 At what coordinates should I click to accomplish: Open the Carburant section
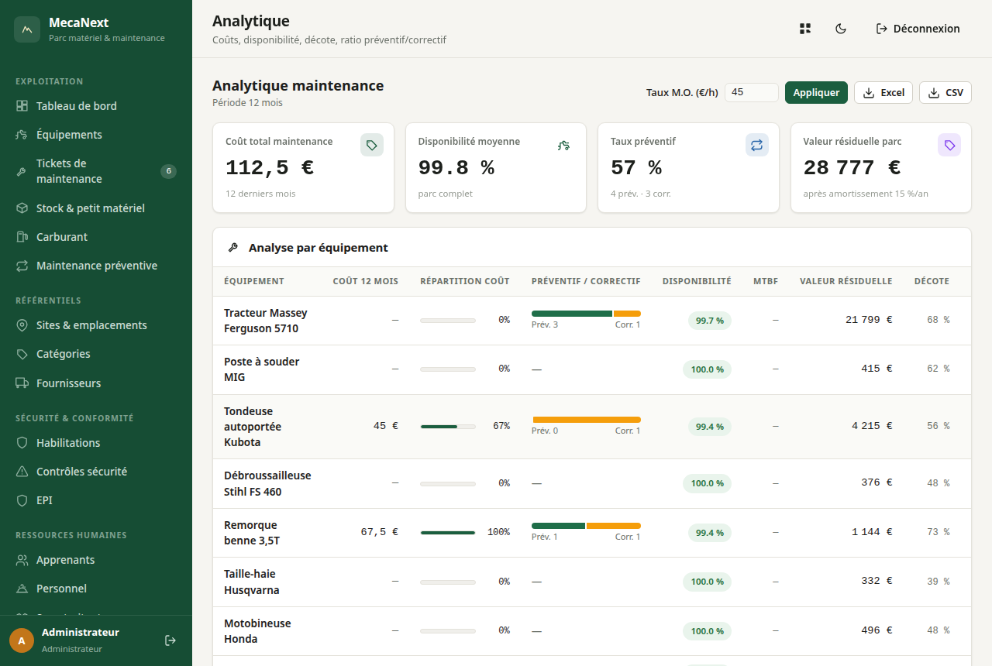[x=96, y=237]
